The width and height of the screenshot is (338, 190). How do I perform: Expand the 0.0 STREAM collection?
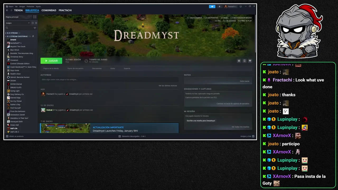point(6,33)
